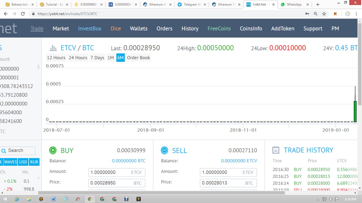Image resolution: width=362 pixels, height=203 pixels.
Task: Click the blue minus SELL icon
Action: [x=164, y=150]
